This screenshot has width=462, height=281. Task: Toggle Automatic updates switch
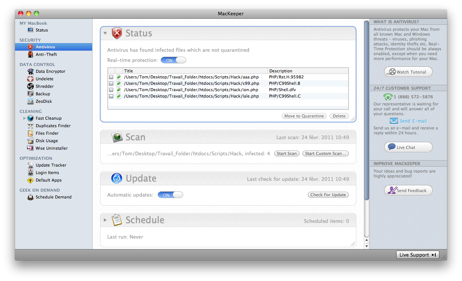(170, 195)
